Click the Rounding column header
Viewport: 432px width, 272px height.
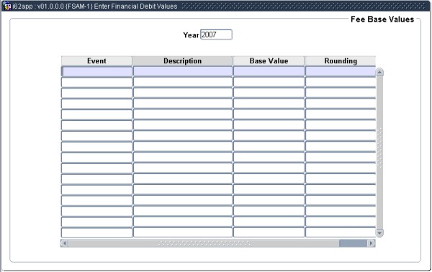[341, 61]
